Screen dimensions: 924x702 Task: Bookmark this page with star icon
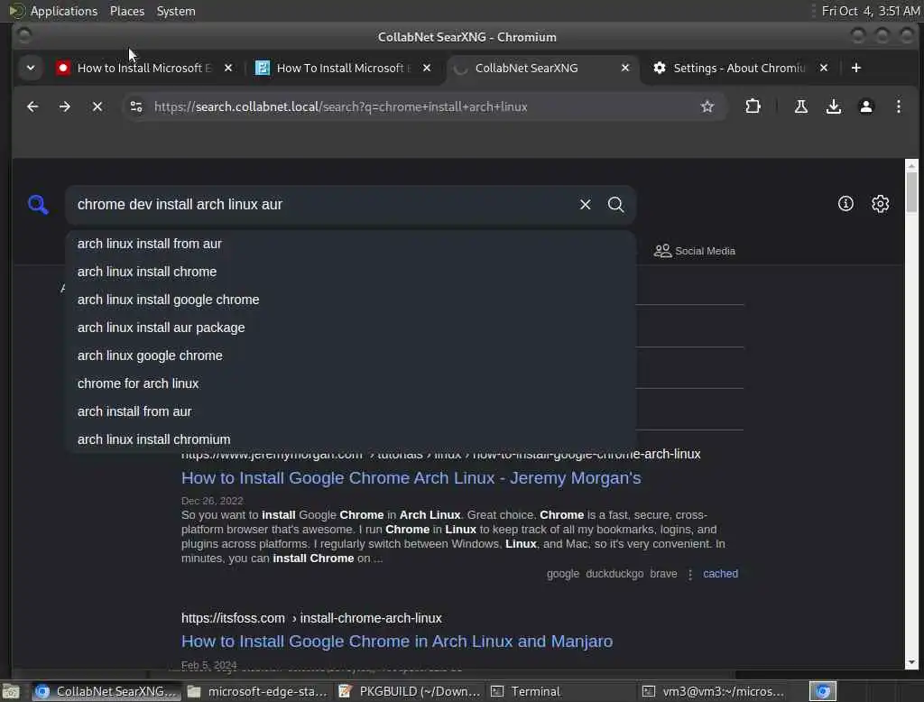coord(707,106)
